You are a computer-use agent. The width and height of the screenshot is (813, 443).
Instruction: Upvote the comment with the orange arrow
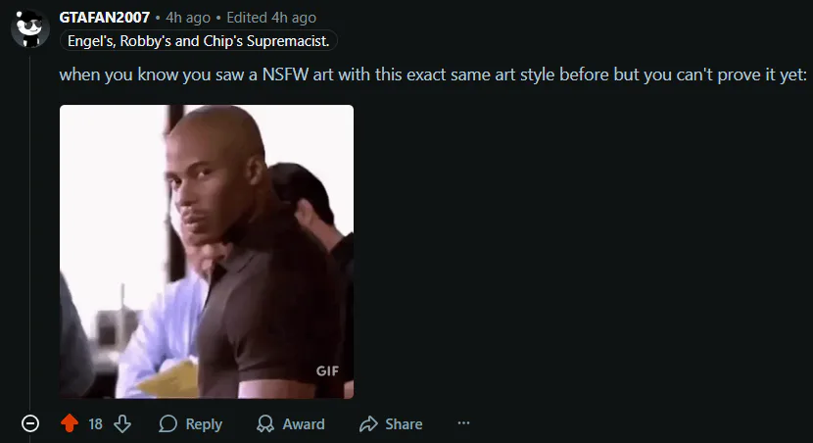70,423
